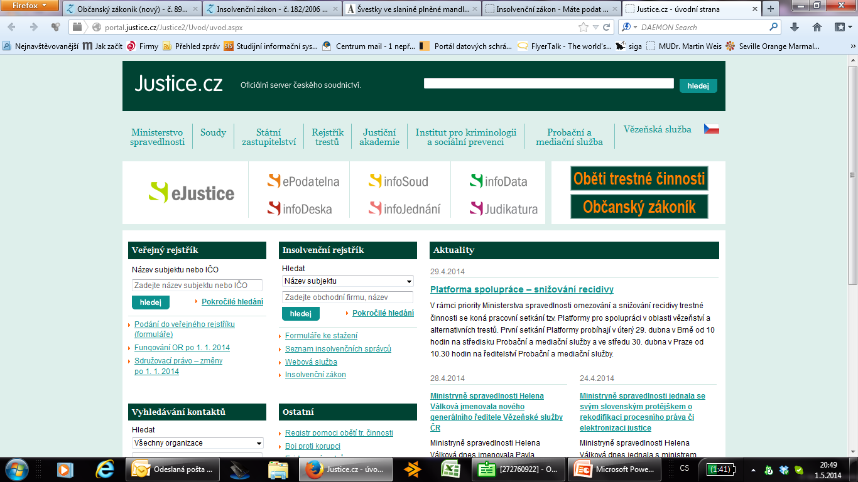Open Občanský zákoník banner
Image resolution: width=858 pixels, height=482 pixels.
(x=639, y=206)
